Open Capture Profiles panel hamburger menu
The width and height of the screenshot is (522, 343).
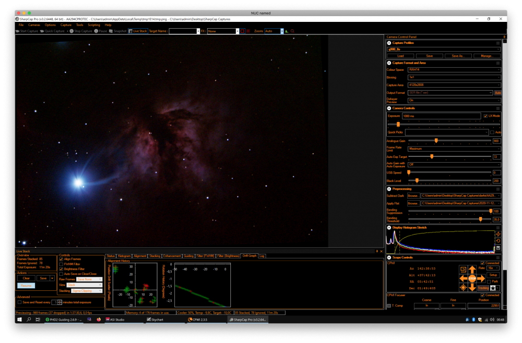coord(498,43)
